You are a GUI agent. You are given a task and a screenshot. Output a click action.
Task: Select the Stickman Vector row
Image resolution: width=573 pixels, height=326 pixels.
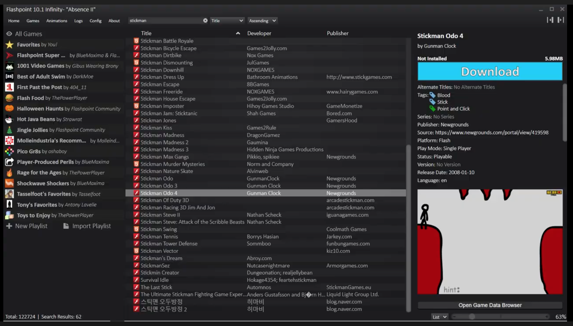click(266, 251)
